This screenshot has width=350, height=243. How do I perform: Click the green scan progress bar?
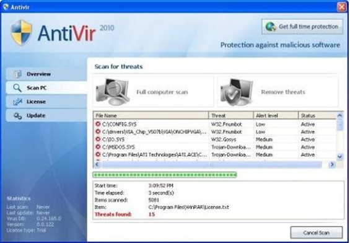165,175
